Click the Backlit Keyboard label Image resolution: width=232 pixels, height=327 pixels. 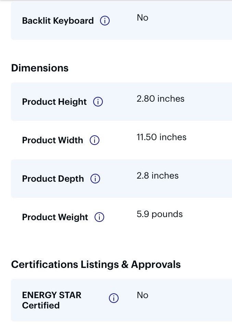point(58,21)
